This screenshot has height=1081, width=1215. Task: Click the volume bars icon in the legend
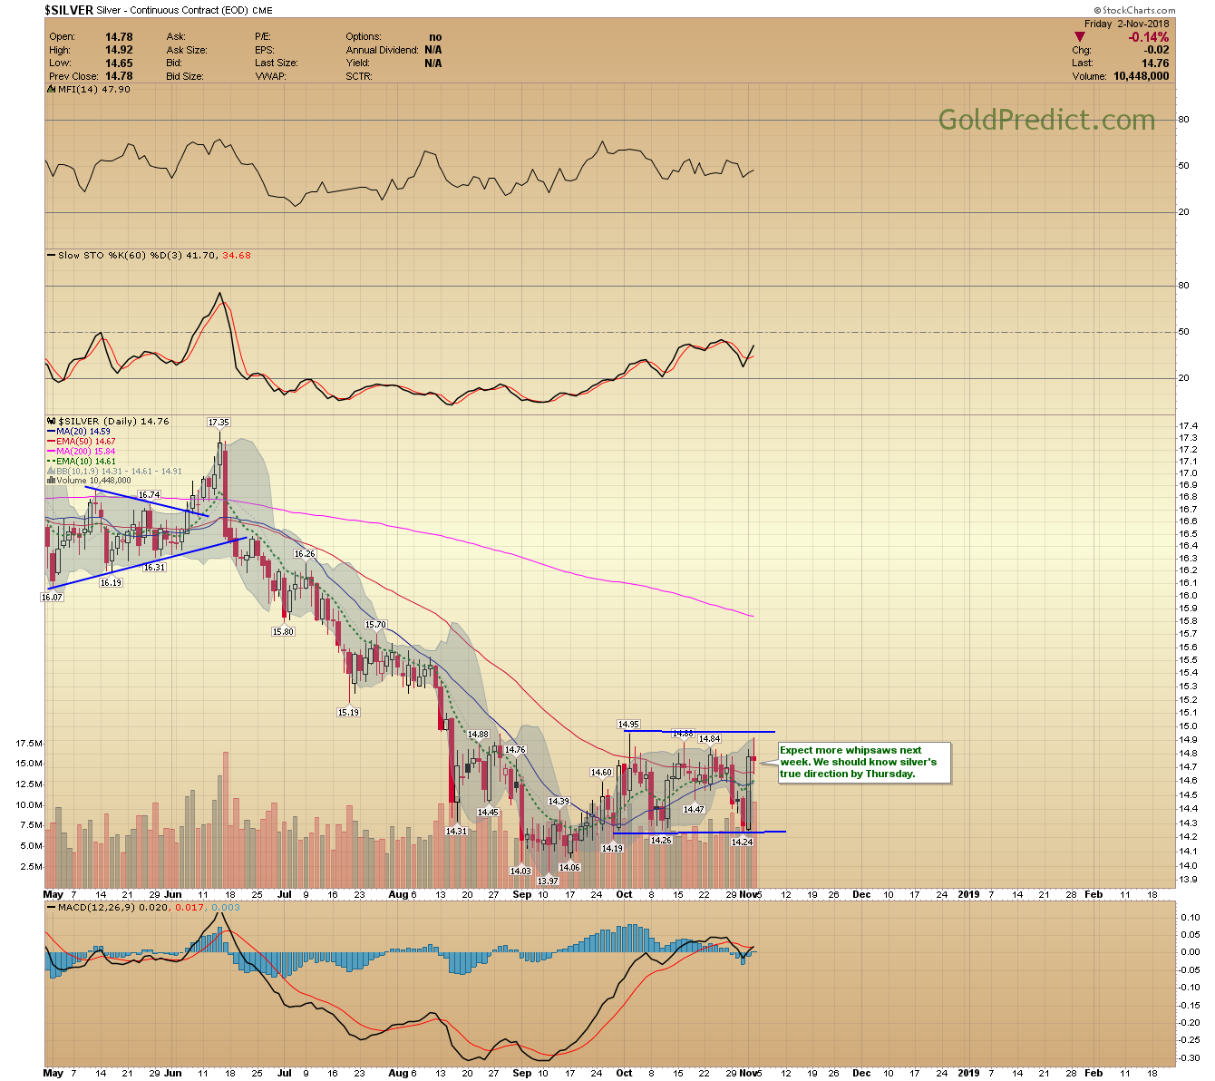[52, 481]
